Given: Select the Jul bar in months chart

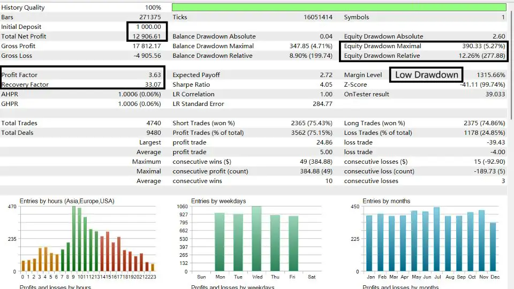Looking at the screenshot, I should point(436,239).
